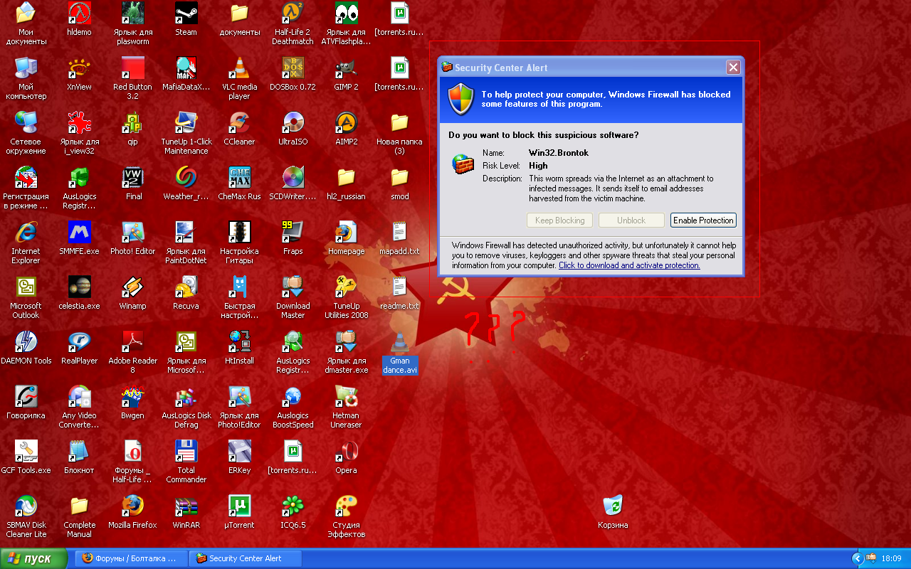The width and height of the screenshot is (911, 569).
Task: Select the celestia.exe icon
Action: [x=79, y=287]
